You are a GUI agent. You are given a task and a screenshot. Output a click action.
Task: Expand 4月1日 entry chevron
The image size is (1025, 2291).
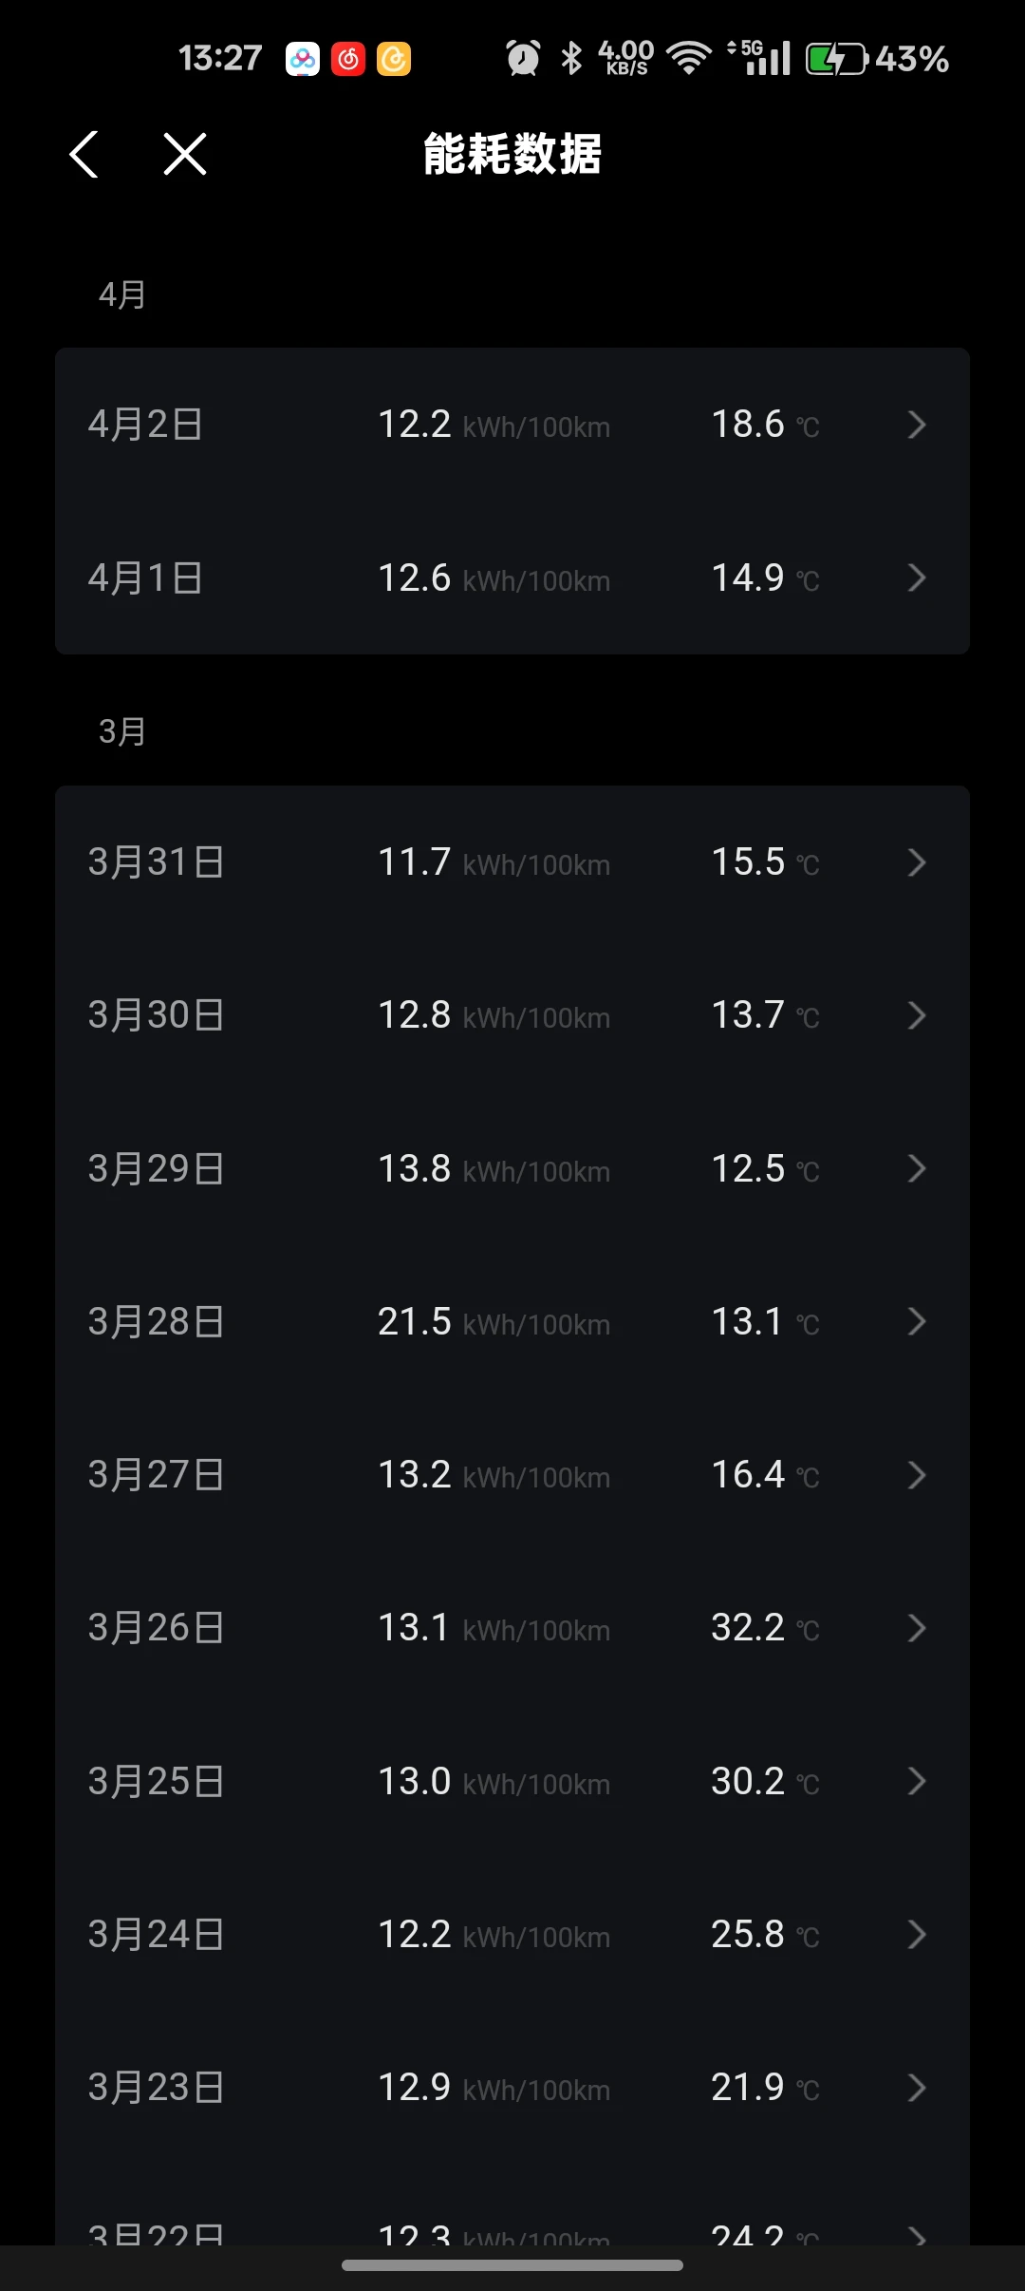tap(916, 577)
